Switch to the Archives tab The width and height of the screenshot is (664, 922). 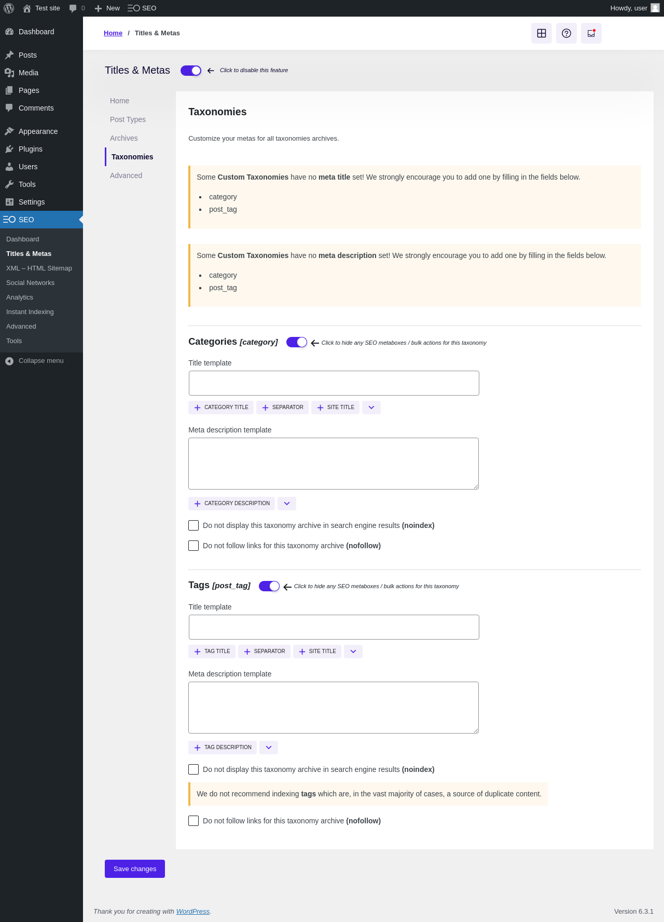pyautogui.click(x=124, y=138)
